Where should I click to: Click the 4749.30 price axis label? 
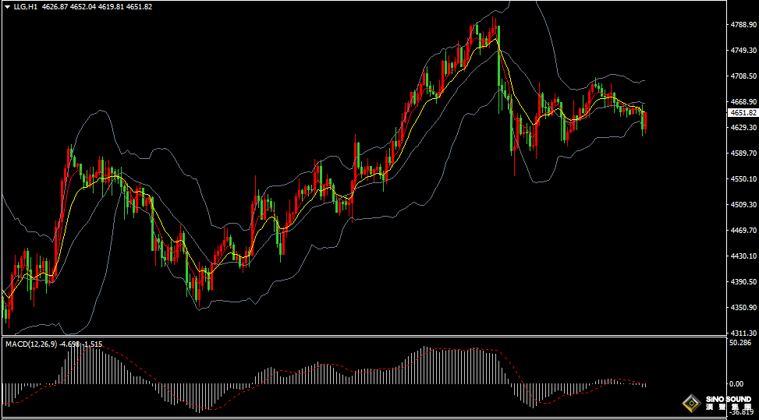pos(743,51)
